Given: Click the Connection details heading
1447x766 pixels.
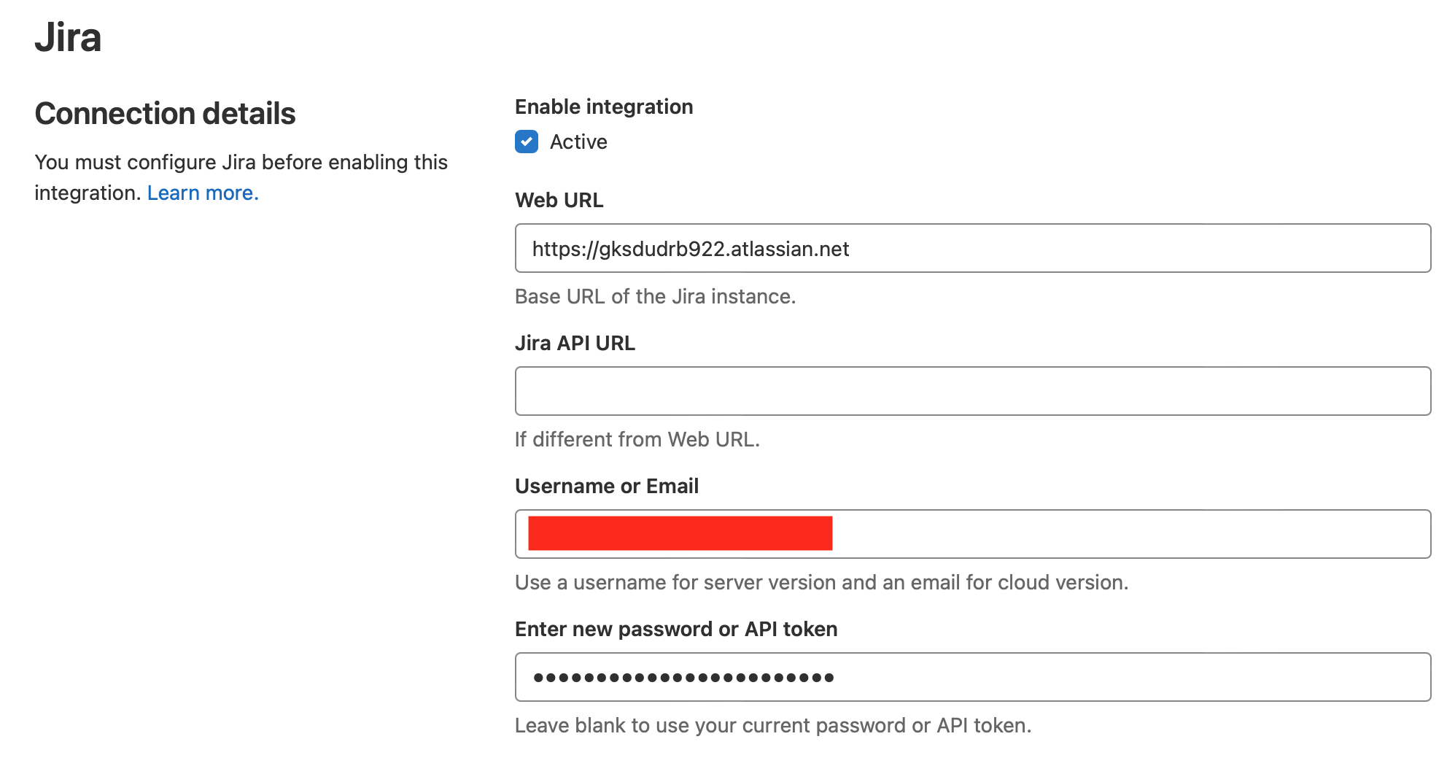Looking at the screenshot, I should click(165, 114).
